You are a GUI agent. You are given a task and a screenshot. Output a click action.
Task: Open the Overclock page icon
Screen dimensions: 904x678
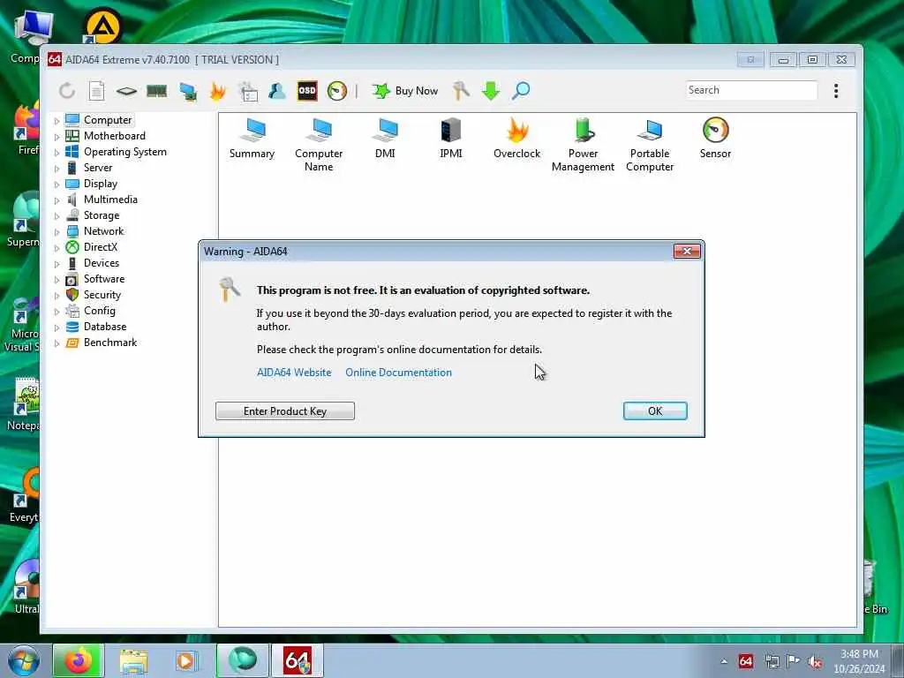[517, 139]
